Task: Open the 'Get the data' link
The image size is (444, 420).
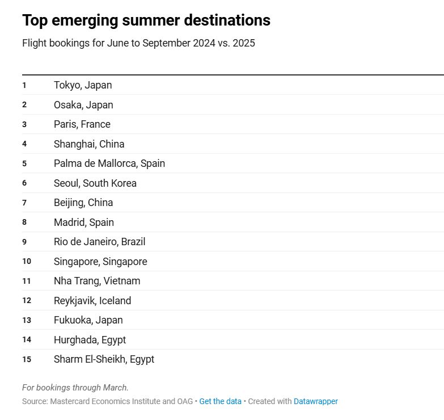Action: point(221,401)
